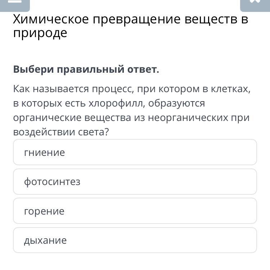Image resolution: width=270 pixels, height=270 pixels.
Task: Click the word "Химическое" in the heading
Action: (x=51, y=19)
